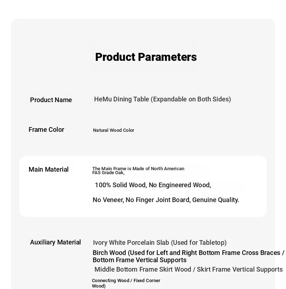Click the "Bottom Frame Vertical Supports" line
This screenshot has height=289, width=286.
point(139,260)
